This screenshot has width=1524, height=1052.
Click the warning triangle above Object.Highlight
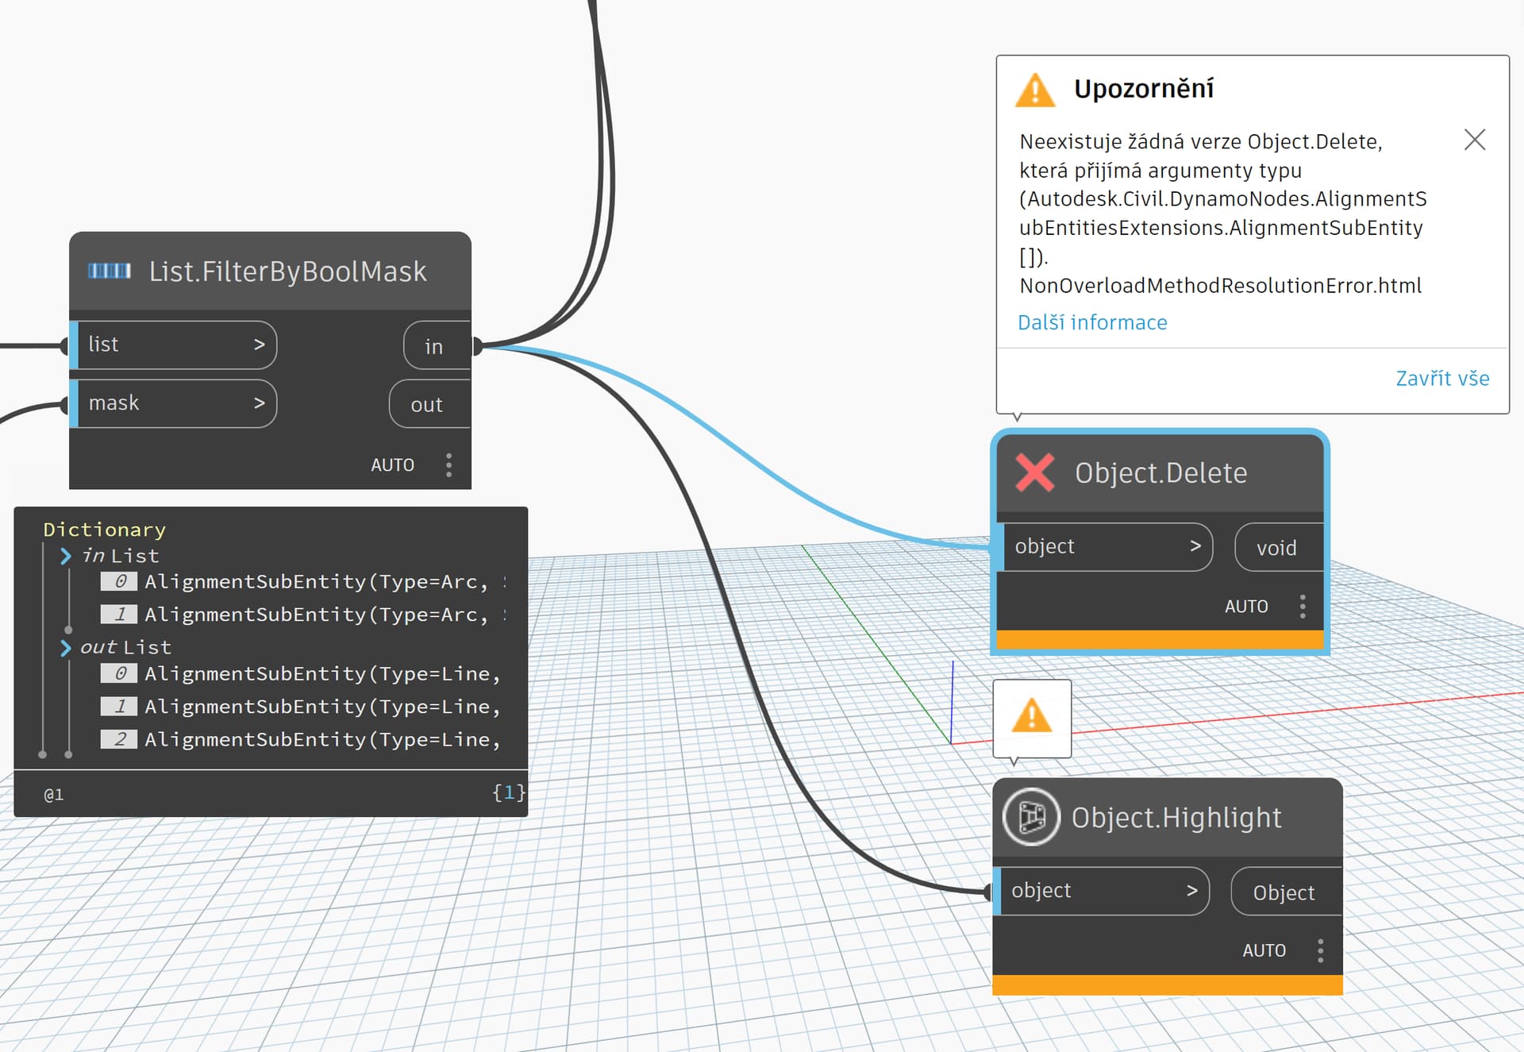click(x=1032, y=717)
